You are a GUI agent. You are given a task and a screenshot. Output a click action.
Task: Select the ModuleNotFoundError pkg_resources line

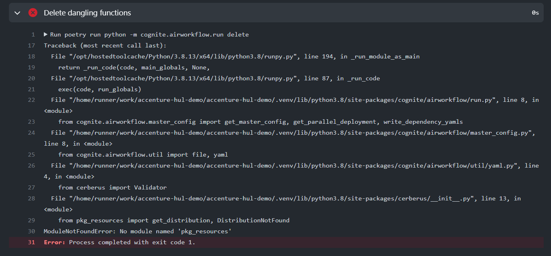coord(138,231)
